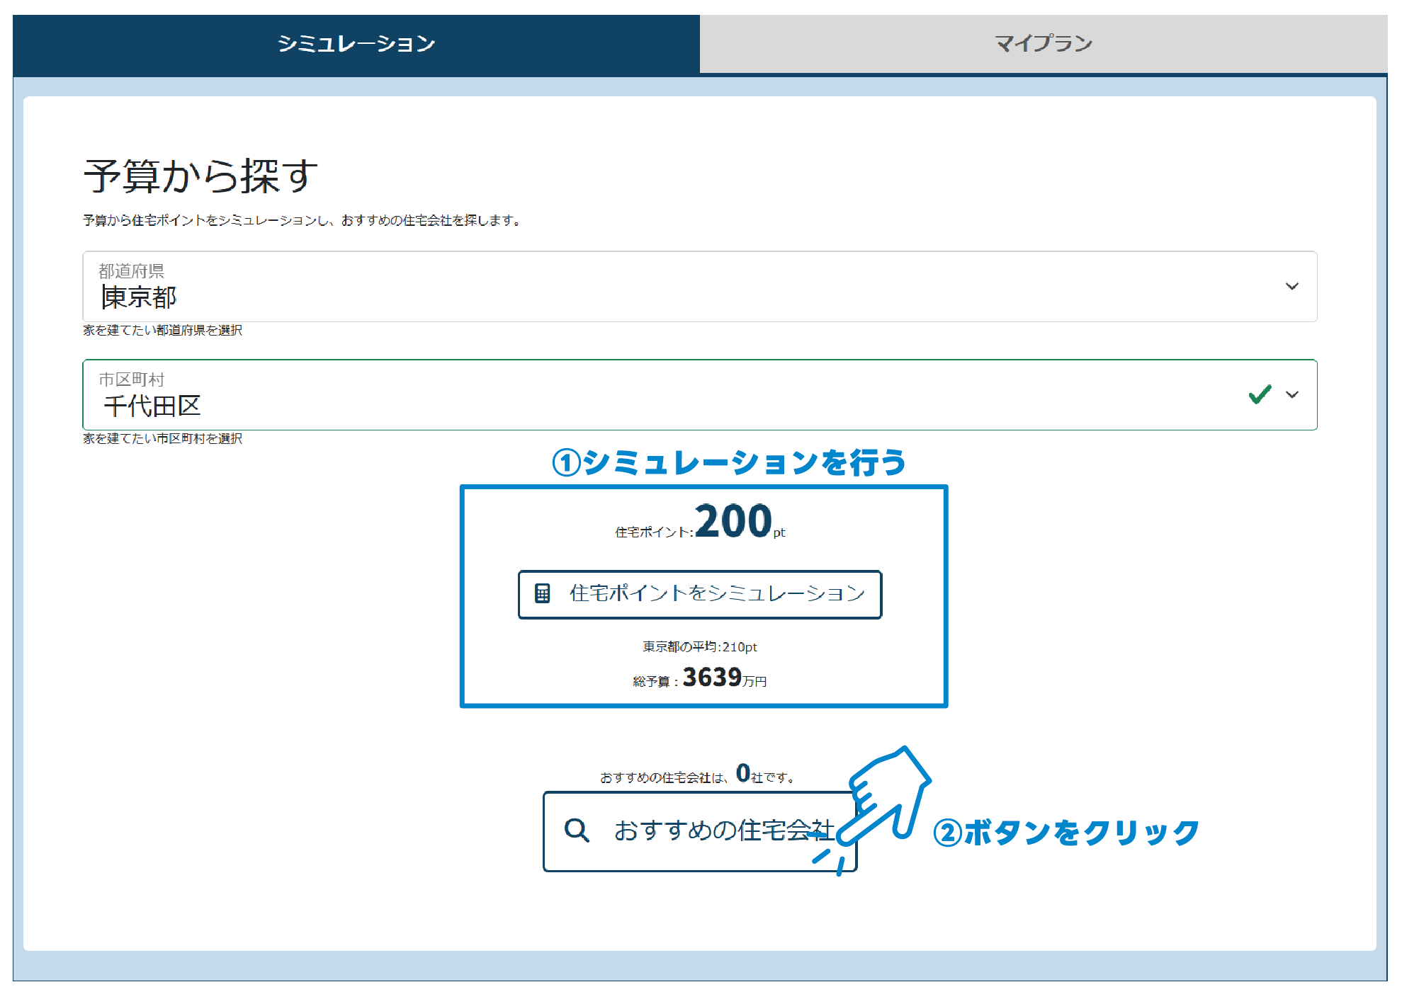The image size is (1402, 999).
Task: Click the chevron icon on the 市区町村 field
Action: [1293, 395]
